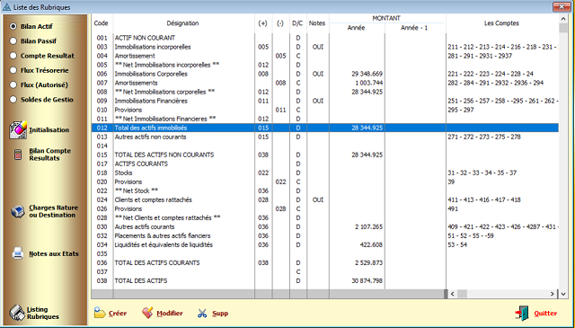
Task: Choose the Flux Trésorerie radio button
Action: pos(13,70)
